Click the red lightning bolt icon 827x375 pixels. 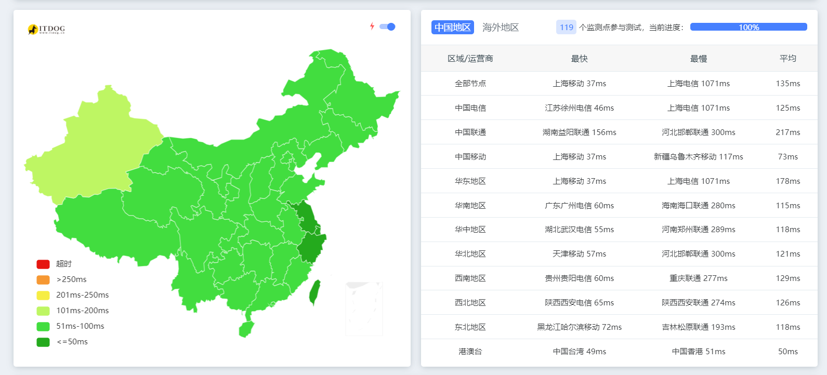[372, 26]
